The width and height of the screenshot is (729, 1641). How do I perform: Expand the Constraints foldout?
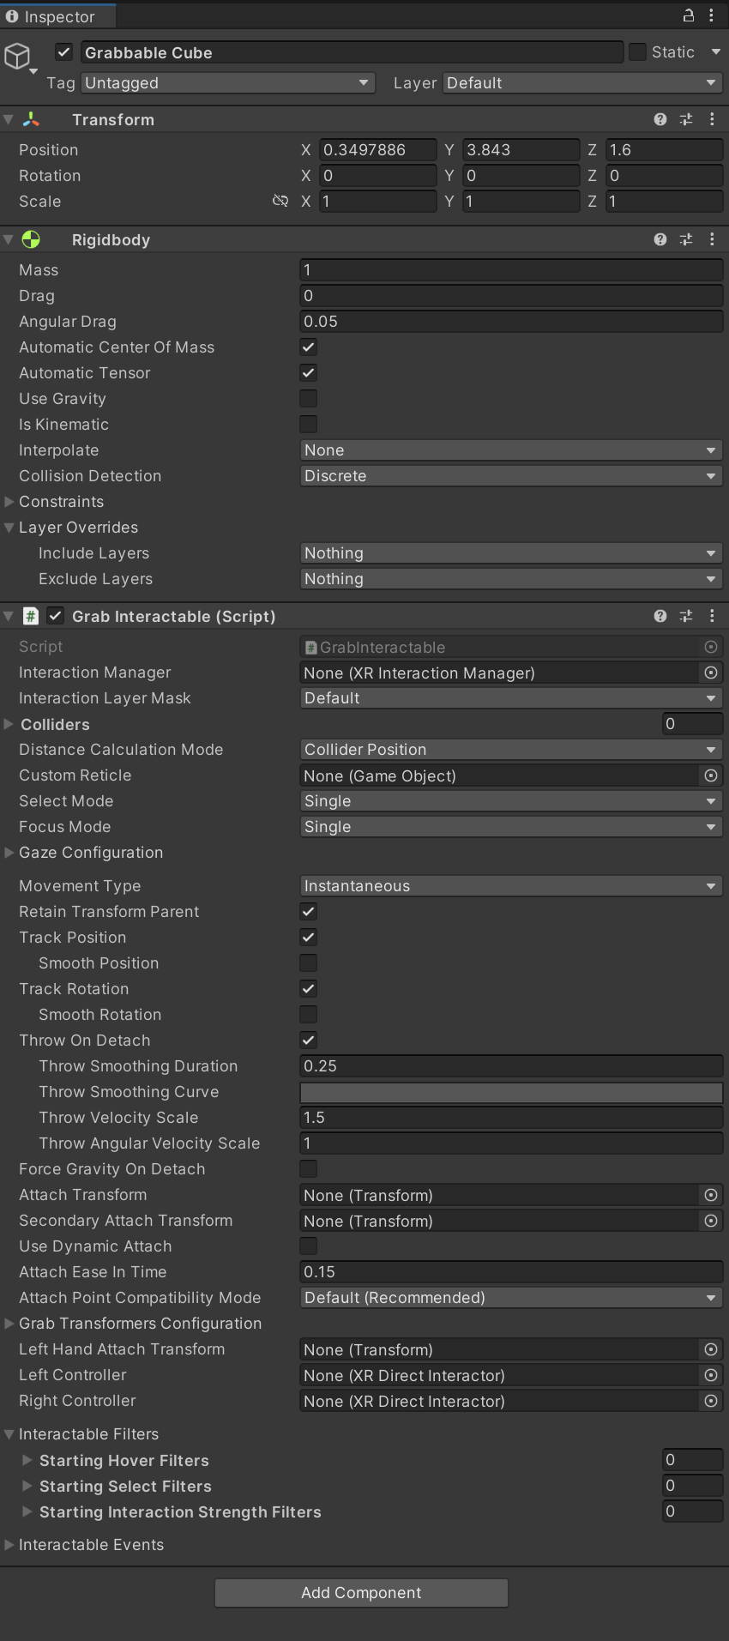(x=9, y=501)
